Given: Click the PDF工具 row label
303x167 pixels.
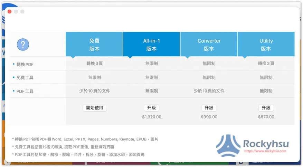Looking at the screenshot, I should click(x=25, y=92).
